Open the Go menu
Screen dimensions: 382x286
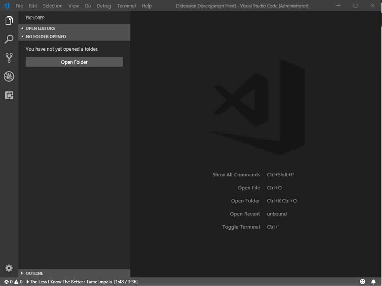[88, 6]
